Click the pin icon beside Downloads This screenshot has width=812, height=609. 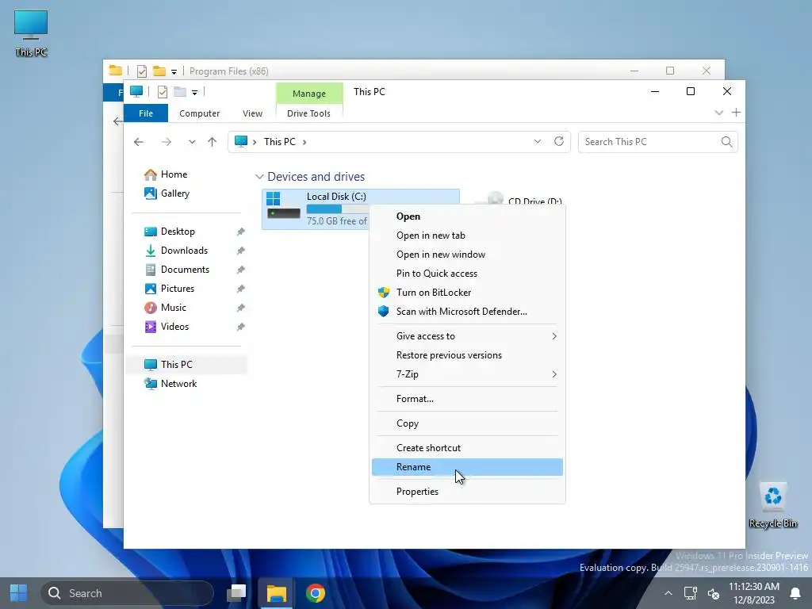(241, 251)
